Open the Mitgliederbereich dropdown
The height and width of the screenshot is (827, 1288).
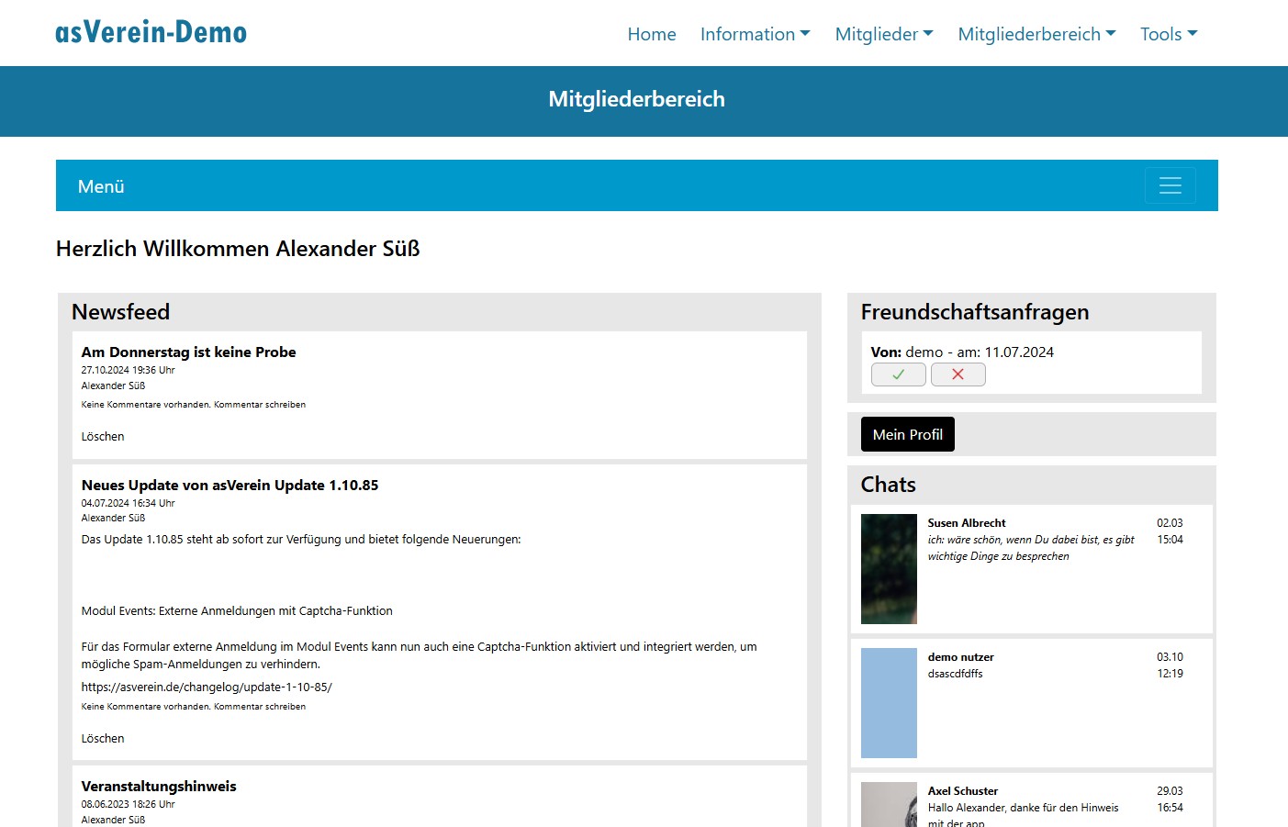click(1036, 34)
